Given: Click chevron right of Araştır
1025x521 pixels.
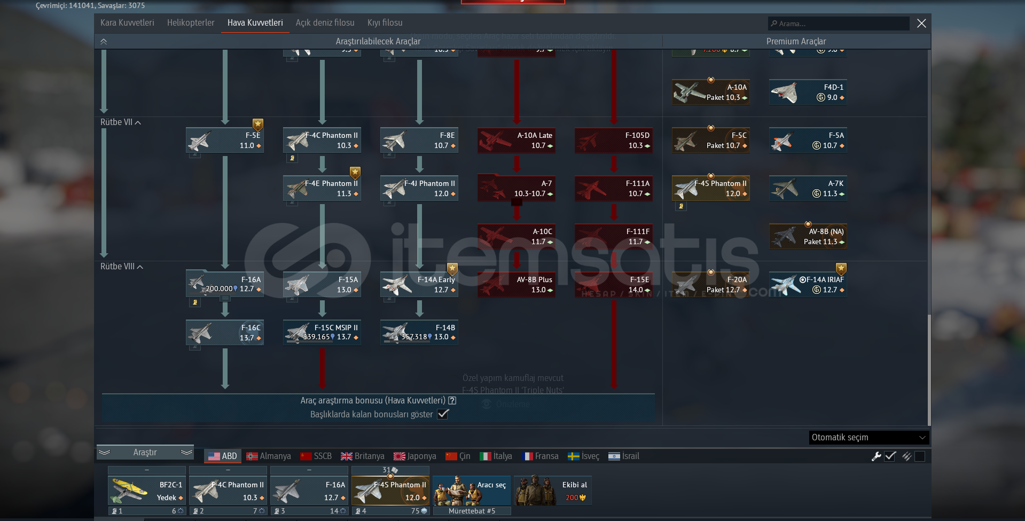Looking at the screenshot, I should pos(186,453).
